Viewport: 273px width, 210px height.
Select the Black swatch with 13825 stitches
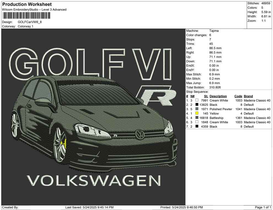pos(197,105)
